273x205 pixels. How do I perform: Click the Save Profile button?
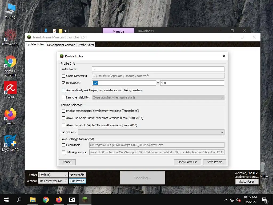pos(215,162)
